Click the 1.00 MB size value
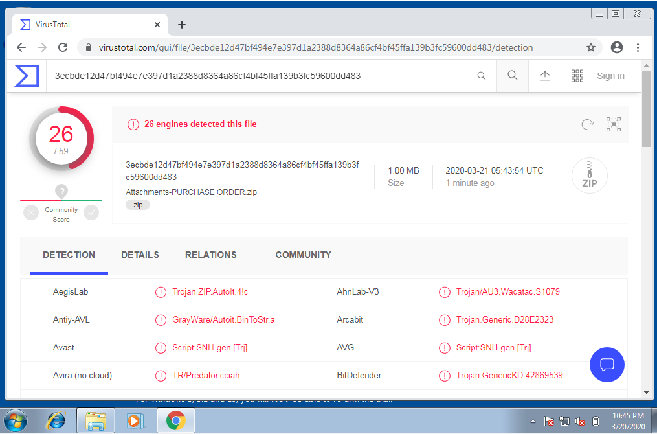This screenshot has height=434, width=657. [403, 170]
